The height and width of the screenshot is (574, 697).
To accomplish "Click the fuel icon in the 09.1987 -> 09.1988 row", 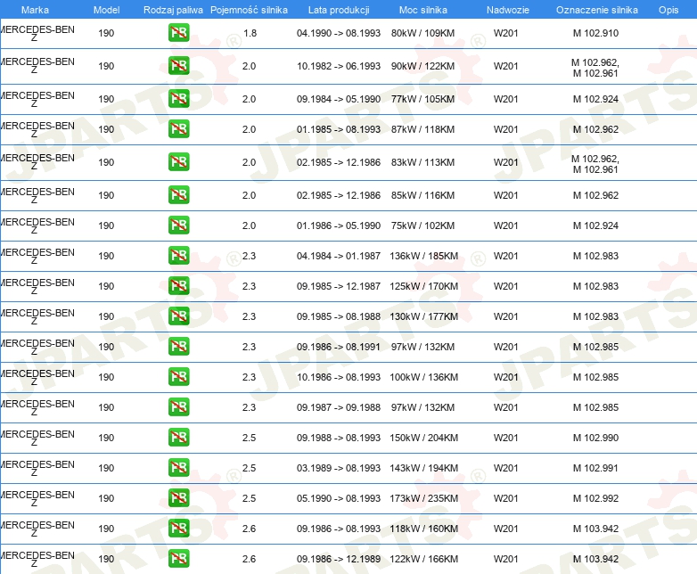I will point(178,406).
